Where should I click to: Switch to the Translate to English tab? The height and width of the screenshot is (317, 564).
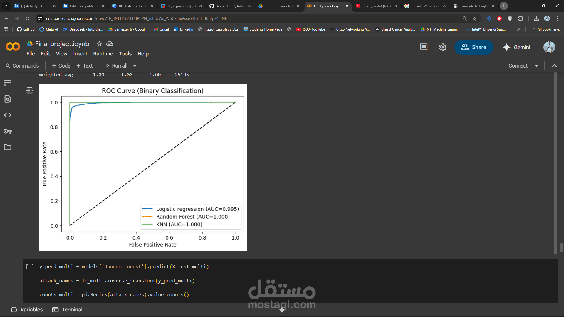(474, 6)
